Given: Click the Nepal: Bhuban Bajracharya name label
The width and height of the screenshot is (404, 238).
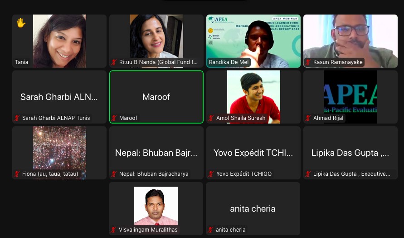Looking at the screenshot, I should click(154, 174).
